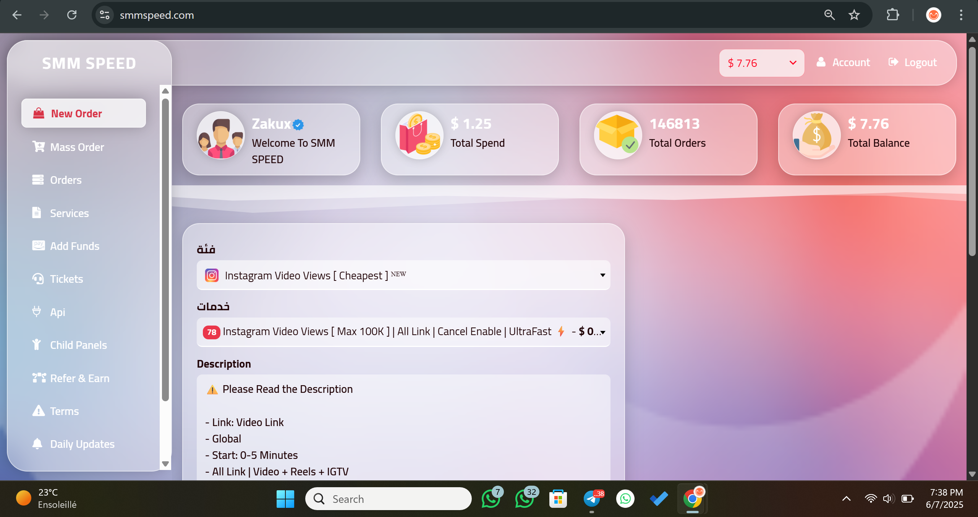
Task: Open the Tickets sidebar item
Action: [x=66, y=279]
